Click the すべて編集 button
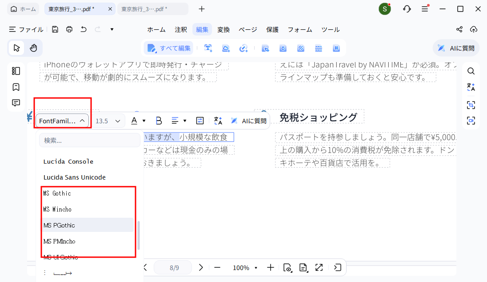The image size is (487, 282). click(x=169, y=48)
